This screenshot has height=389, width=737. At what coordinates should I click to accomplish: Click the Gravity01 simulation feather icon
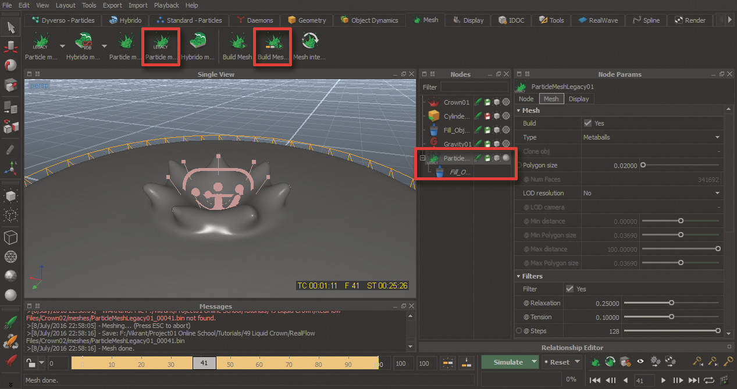tap(478, 144)
